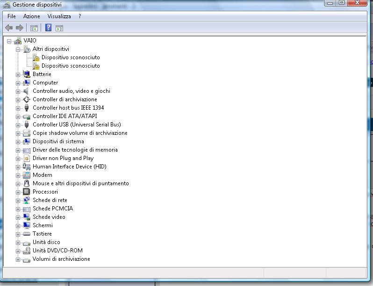Expand Controller USB (Universal Serial Bus)
The width and height of the screenshot is (373, 286).
tap(18, 125)
